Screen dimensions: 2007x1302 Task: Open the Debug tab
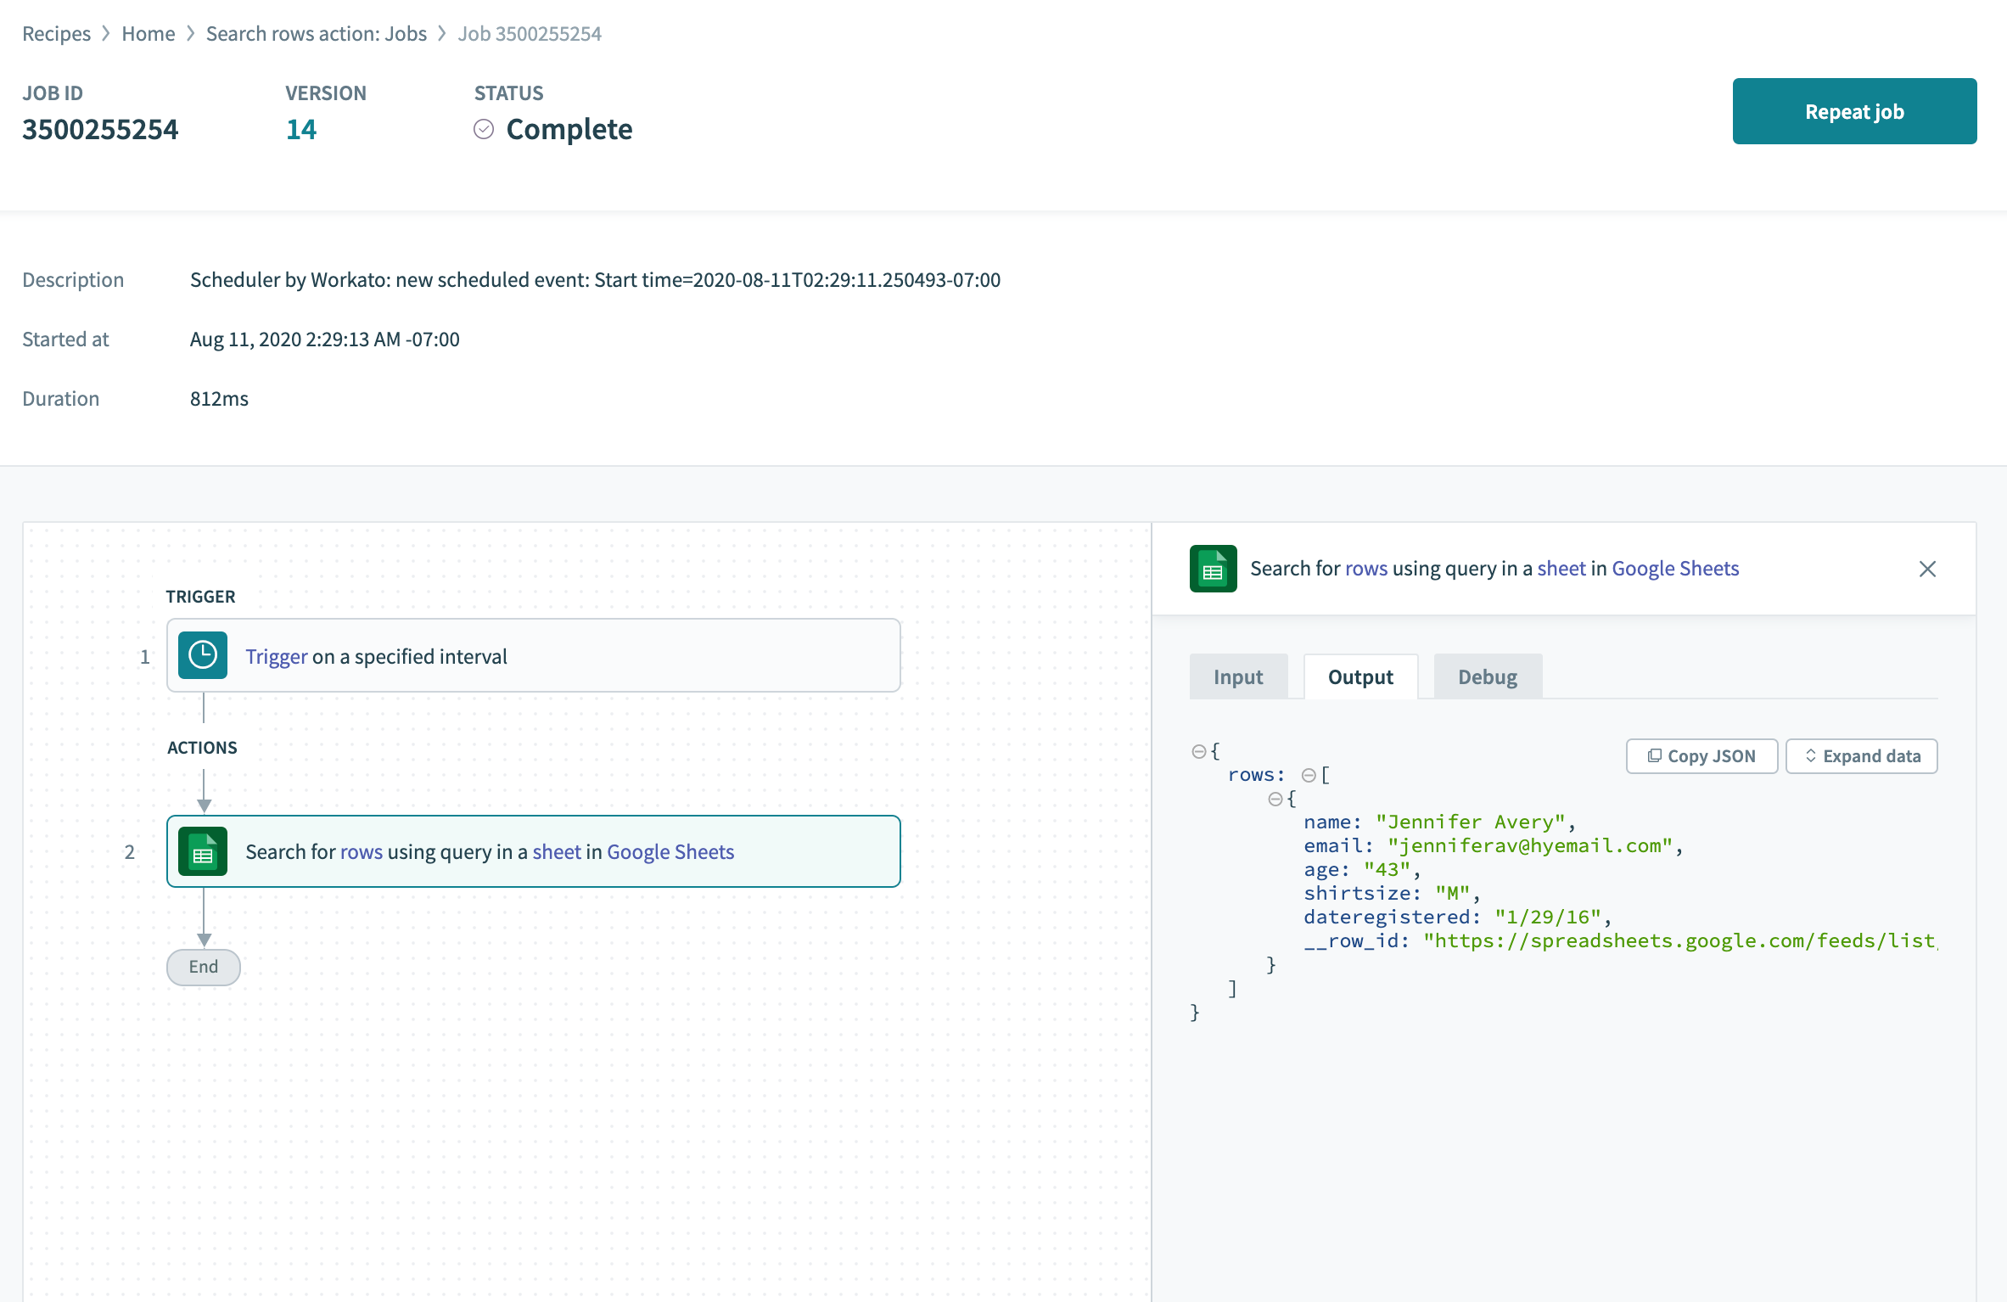click(1487, 677)
